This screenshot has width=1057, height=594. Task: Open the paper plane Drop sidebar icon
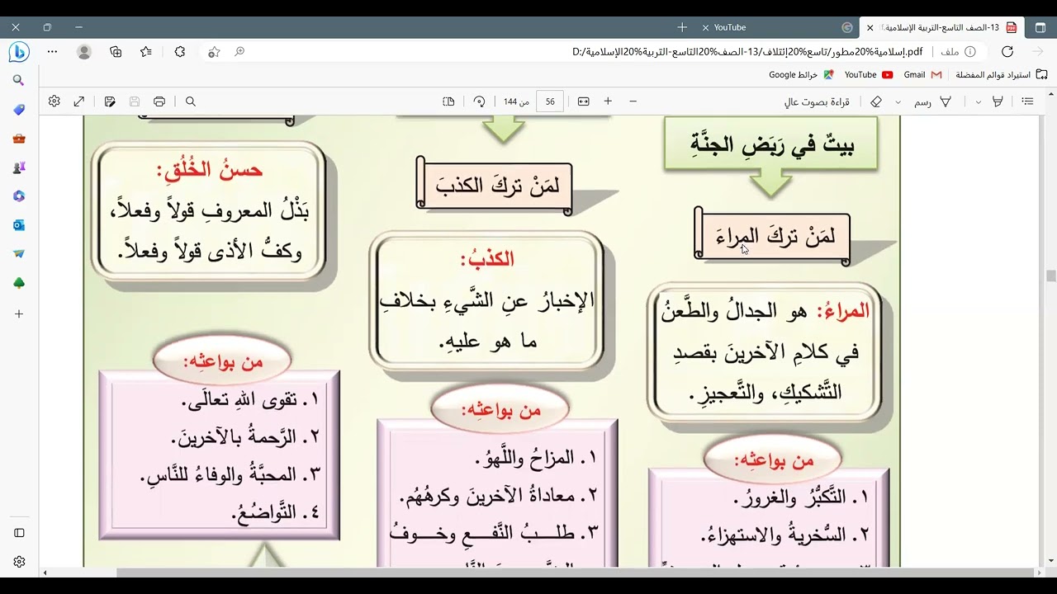[19, 254]
